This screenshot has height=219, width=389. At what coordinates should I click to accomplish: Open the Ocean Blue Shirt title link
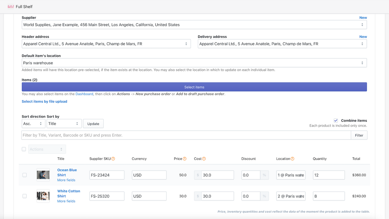pyautogui.click(x=67, y=172)
